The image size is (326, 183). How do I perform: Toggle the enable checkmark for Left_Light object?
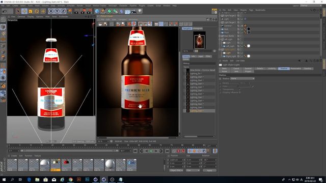point(242,46)
